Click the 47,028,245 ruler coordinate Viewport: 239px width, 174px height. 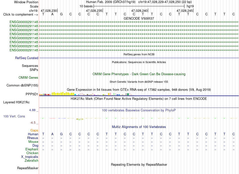(185, 11)
